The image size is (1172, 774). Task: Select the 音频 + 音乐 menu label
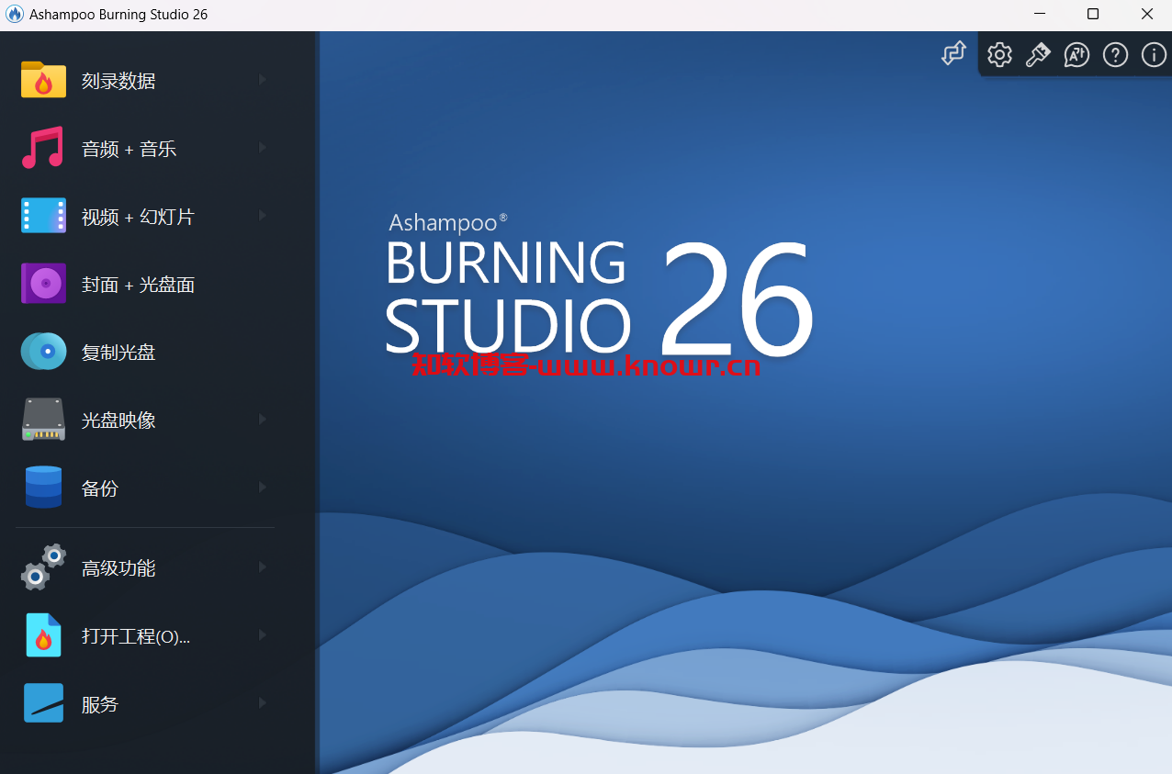(x=129, y=149)
